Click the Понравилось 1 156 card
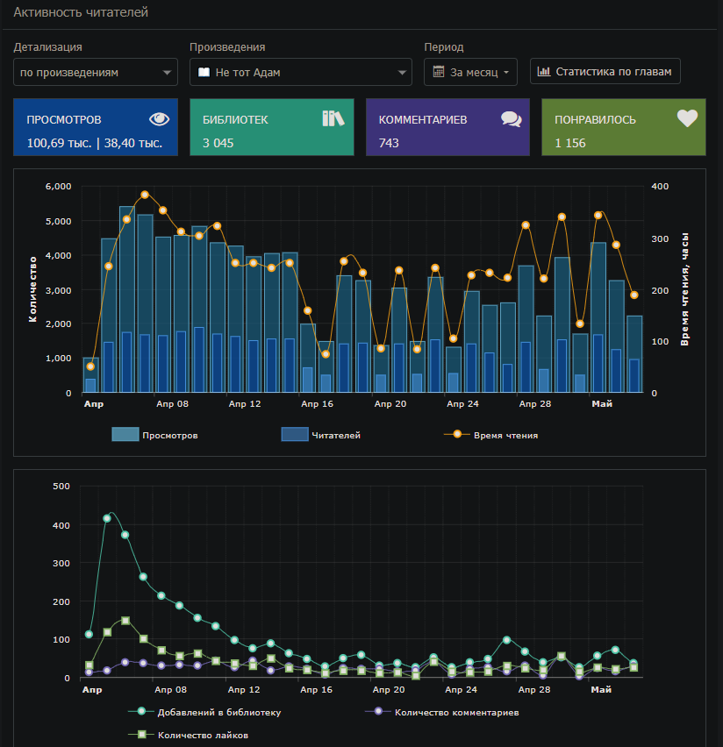The height and width of the screenshot is (747, 723). coord(623,127)
